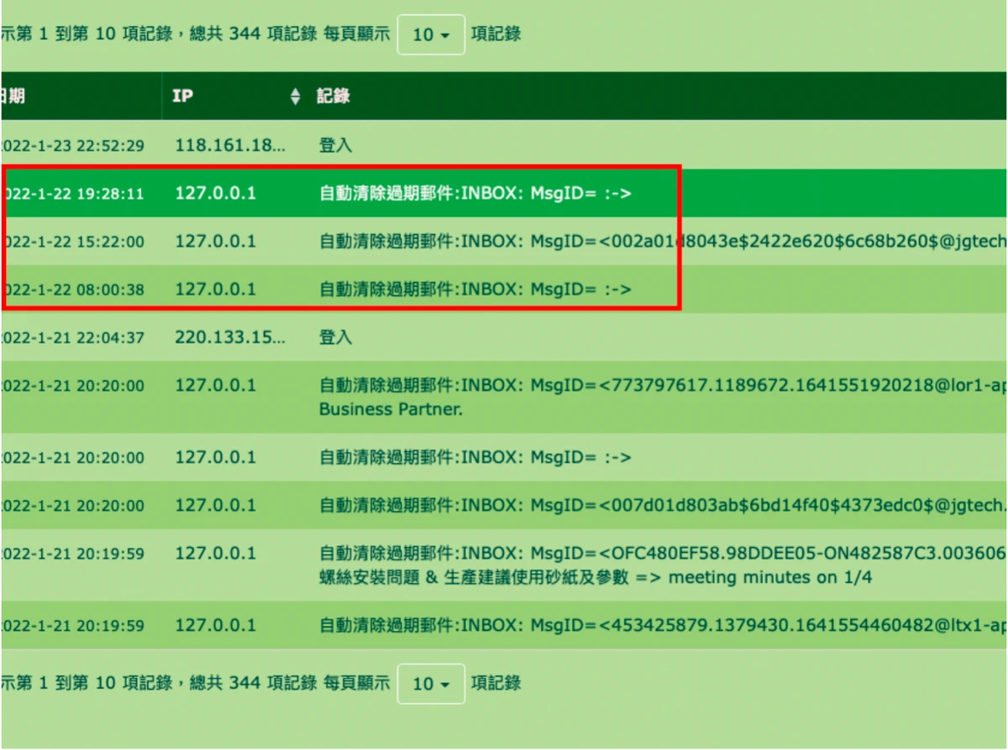Select the highlighted 19:28:11 log entry
Image resolution: width=1008 pixels, height=750 pixels.
[504, 194]
